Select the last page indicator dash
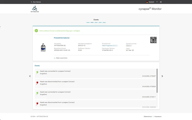 (x=104, y=23)
